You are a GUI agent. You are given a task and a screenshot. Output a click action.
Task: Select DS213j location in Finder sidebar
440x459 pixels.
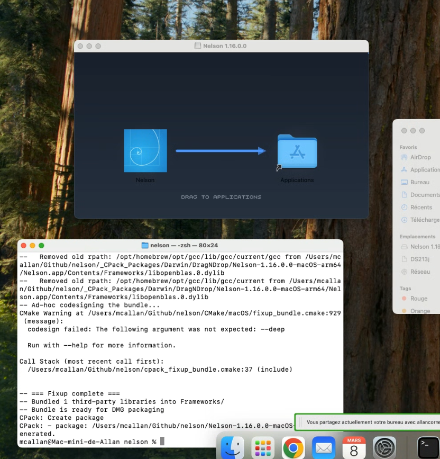pyautogui.click(x=420, y=259)
